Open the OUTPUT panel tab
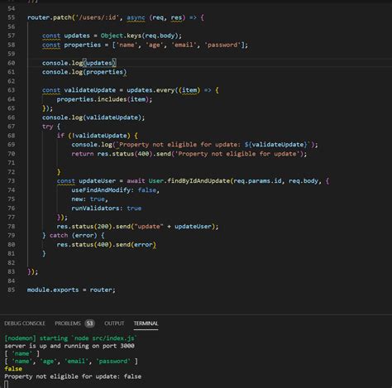The width and height of the screenshot is (392, 388). pyautogui.click(x=114, y=323)
